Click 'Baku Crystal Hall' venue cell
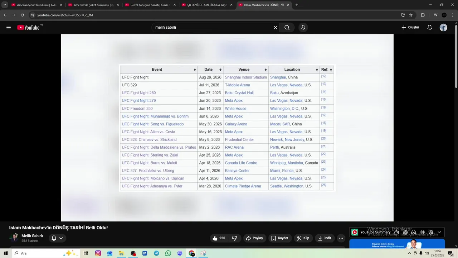458x258 pixels. 239,93
